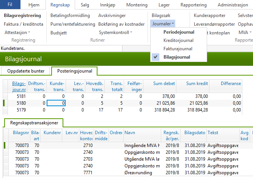
Task: Click the Differanse column header
Action: pos(226,86)
